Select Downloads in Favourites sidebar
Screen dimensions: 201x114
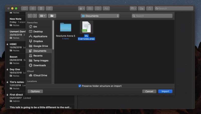[x=39, y=65]
